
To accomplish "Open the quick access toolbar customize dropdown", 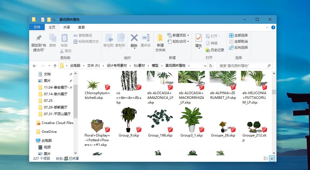I will pyautogui.click(x=54, y=20).
